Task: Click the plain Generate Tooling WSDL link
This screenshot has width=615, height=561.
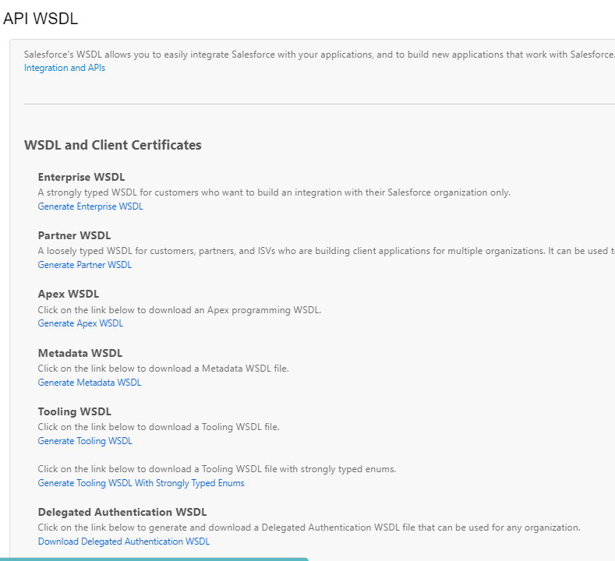Action: pos(85,441)
